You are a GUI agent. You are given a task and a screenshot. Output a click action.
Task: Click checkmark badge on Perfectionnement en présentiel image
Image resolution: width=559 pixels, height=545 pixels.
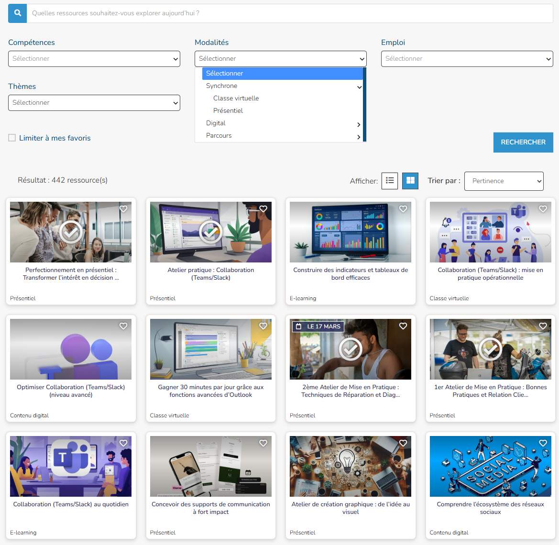[x=71, y=232]
